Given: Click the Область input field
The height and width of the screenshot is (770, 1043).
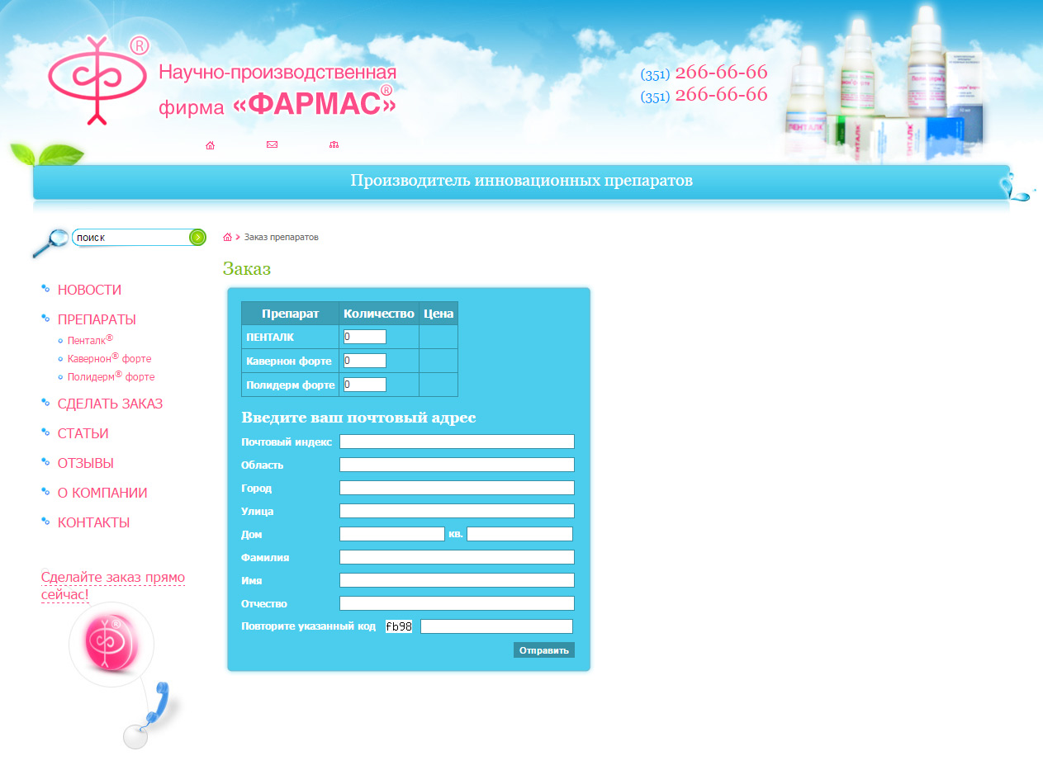Looking at the screenshot, I should tap(457, 465).
